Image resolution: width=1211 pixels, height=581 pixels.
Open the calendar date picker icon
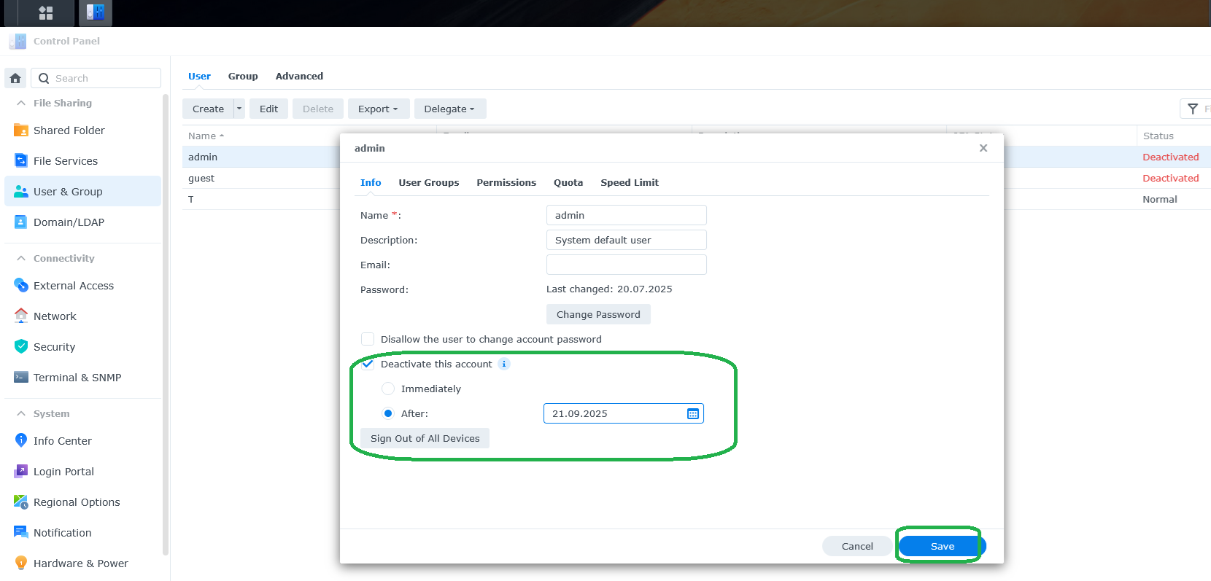click(692, 413)
